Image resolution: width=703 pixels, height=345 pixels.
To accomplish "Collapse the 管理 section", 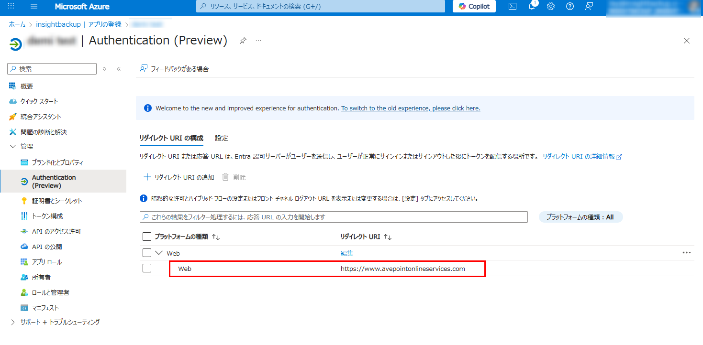I will [x=13, y=147].
